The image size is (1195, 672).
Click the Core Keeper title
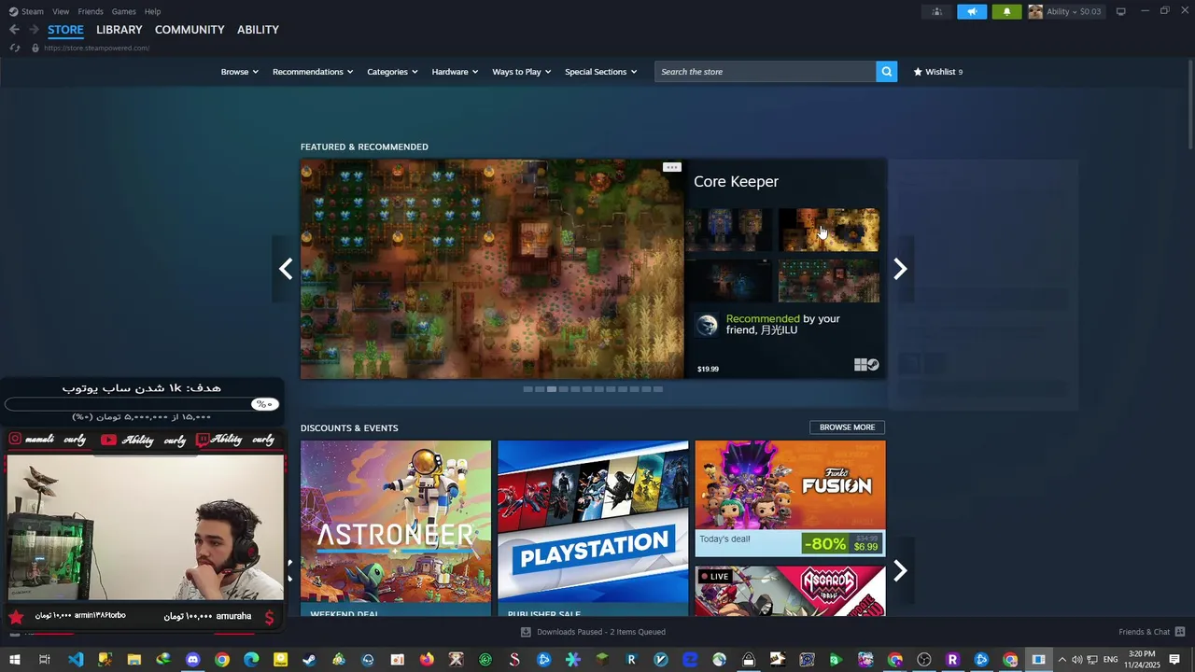click(x=736, y=182)
